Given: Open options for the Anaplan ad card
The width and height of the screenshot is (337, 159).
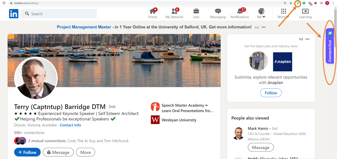Looking at the screenshot, I should click(x=307, y=39).
